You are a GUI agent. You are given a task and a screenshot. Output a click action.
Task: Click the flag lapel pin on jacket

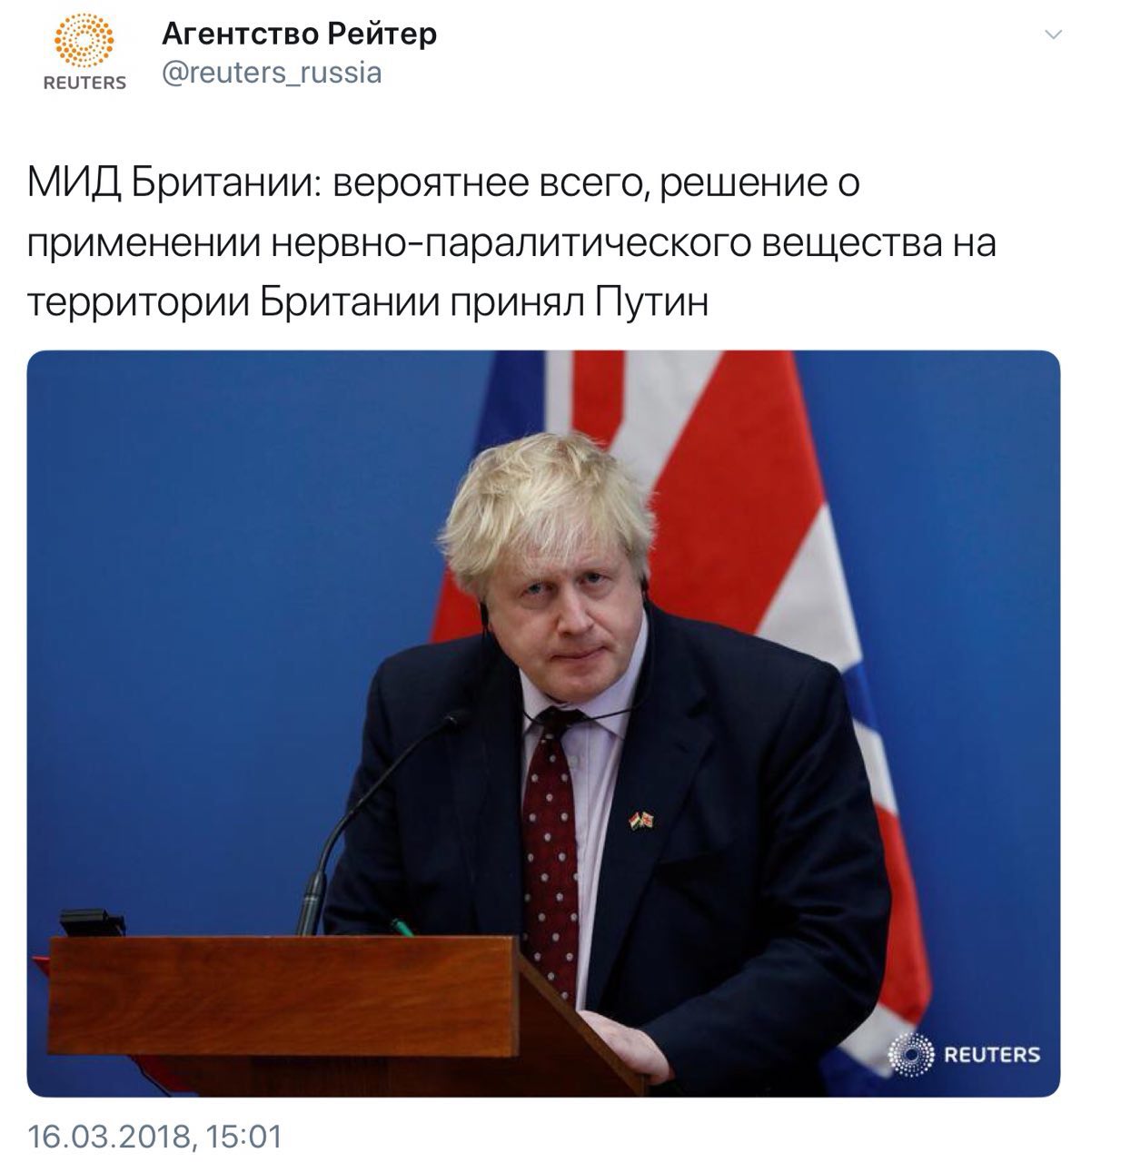tap(643, 820)
